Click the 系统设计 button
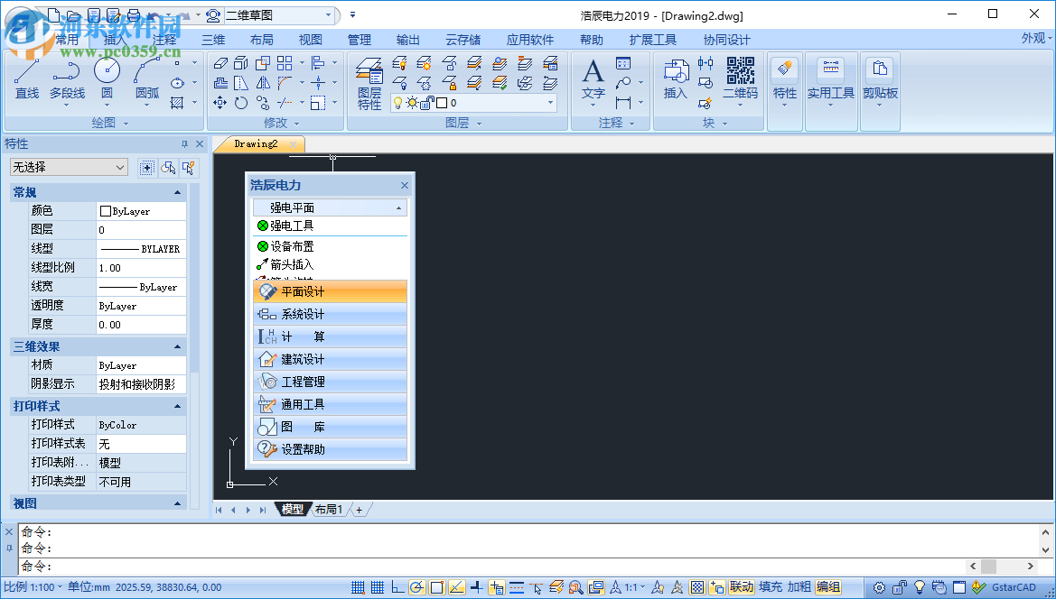 point(330,314)
